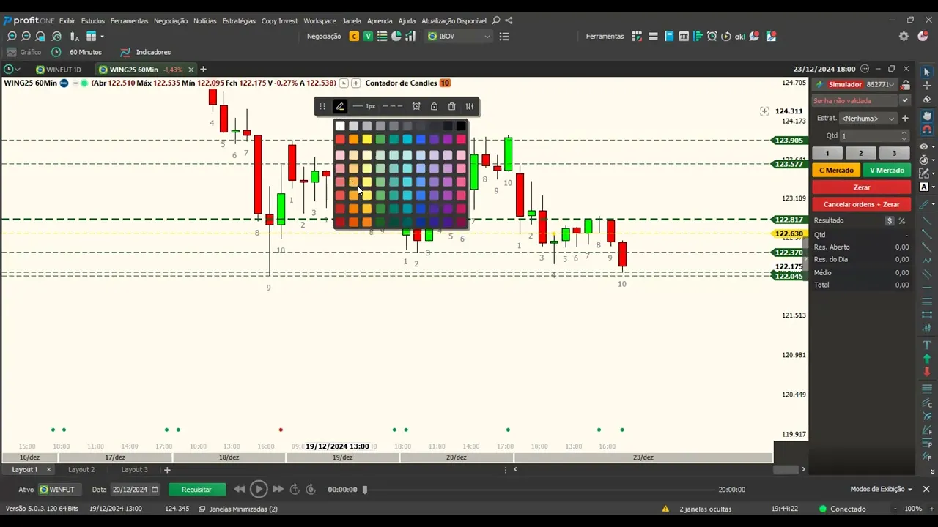This screenshot has width=938, height=527.
Task: Add a strategy with the plus icon
Action: click(905, 118)
